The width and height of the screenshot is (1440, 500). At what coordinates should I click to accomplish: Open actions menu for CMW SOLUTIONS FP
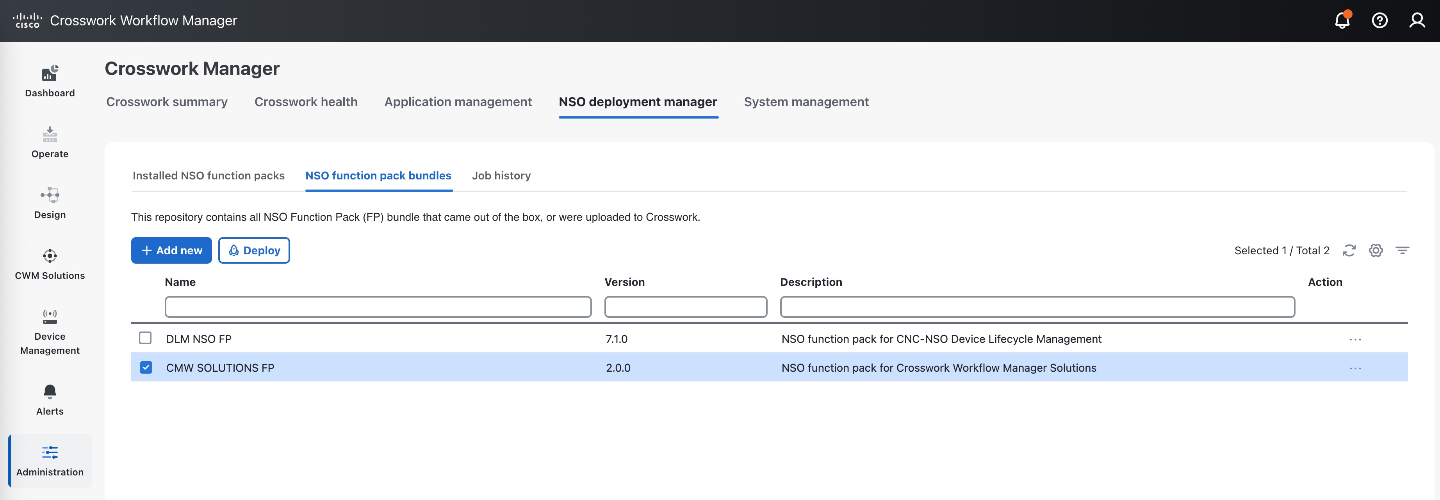pyautogui.click(x=1355, y=368)
